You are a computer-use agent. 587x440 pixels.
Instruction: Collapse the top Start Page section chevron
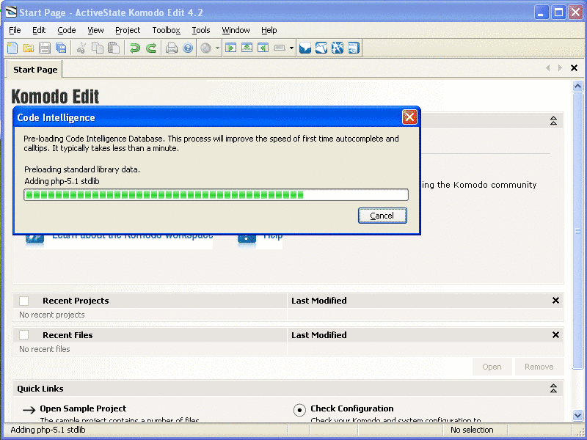coord(553,121)
